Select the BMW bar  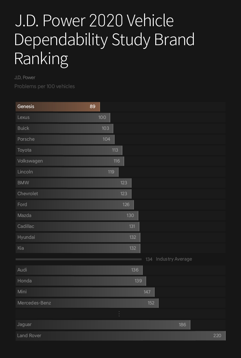[73, 183]
